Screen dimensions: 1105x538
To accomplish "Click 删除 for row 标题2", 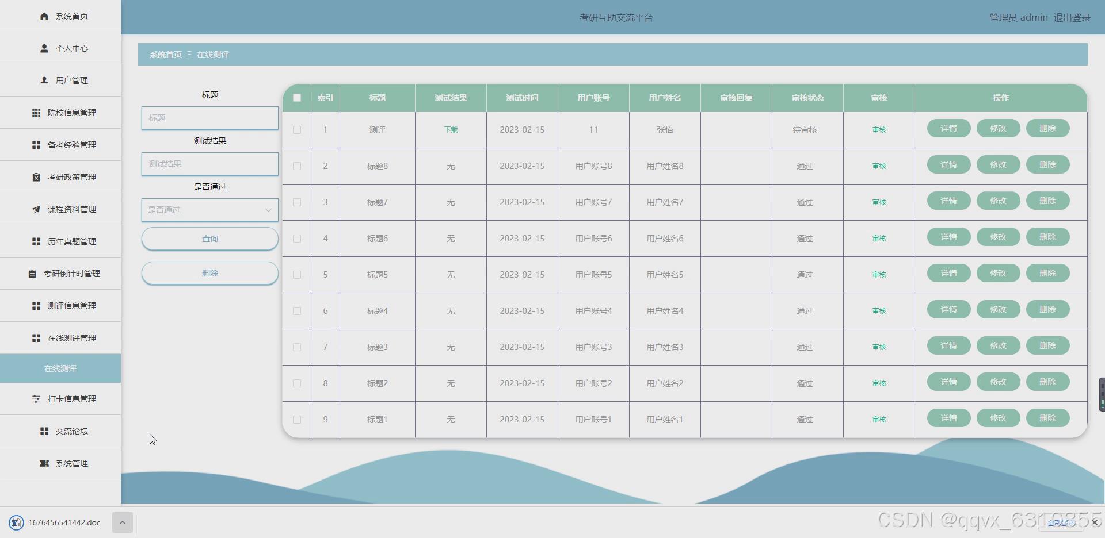I will click(1047, 382).
